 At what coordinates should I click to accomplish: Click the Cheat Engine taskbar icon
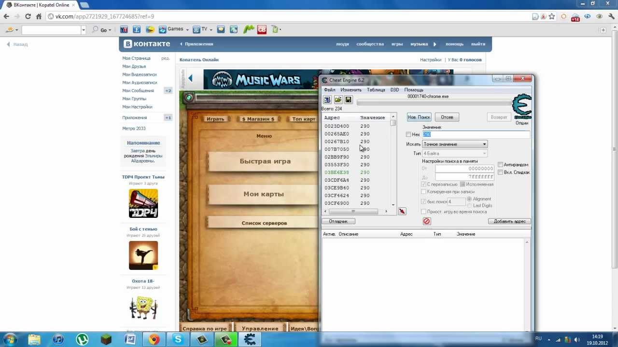point(250,339)
